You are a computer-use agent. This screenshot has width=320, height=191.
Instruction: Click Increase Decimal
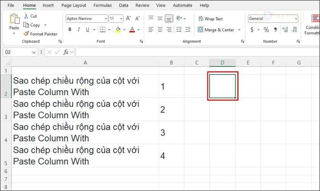pos(285,30)
